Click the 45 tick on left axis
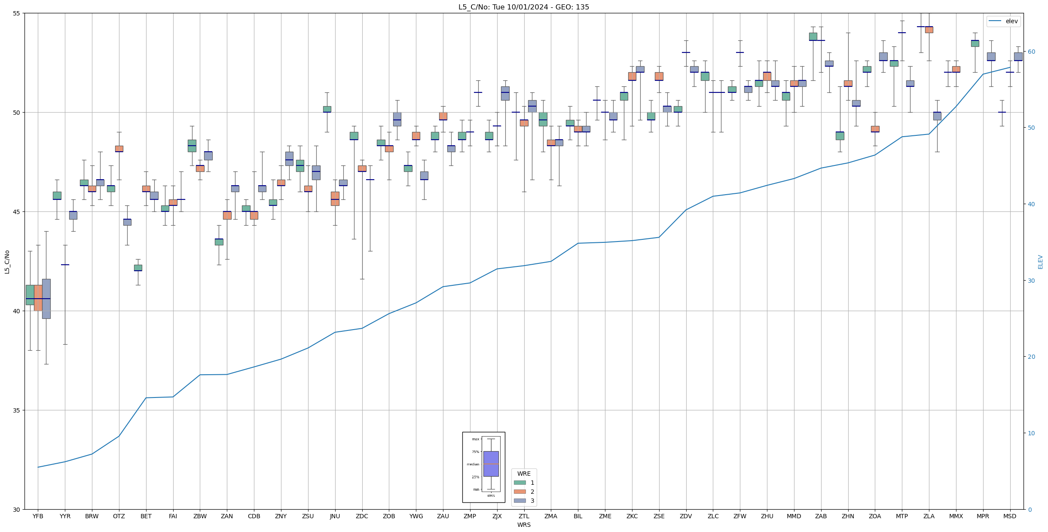 click(16, 212)
